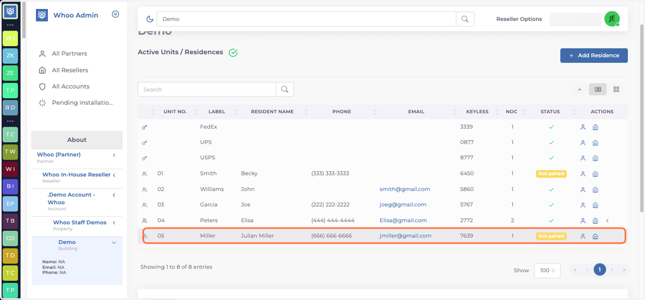This screenshot has width=645, height=300.
Task: Click the person icon in the FedEx row
Action: [x=583, y=127]
